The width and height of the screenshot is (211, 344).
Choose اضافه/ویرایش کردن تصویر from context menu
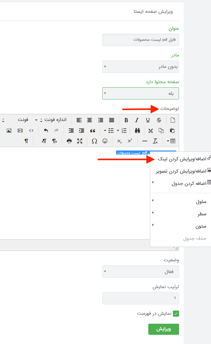click(x=181, y=171)
